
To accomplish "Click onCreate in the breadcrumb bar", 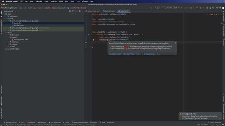I will tap(82, 8).
